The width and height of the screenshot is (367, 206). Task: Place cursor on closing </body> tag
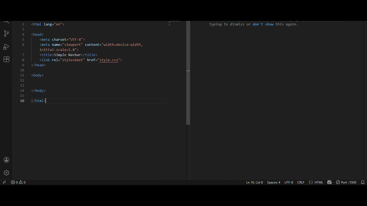pos(38,91)
